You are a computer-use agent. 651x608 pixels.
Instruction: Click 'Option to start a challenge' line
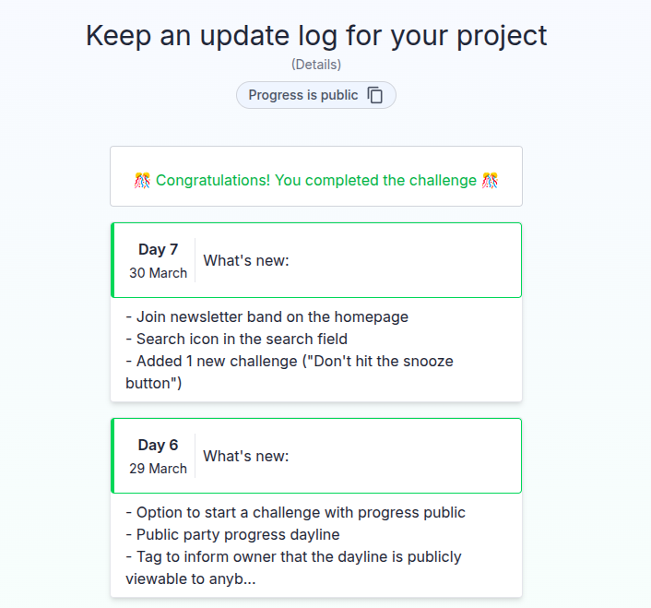tap(295, 512)
